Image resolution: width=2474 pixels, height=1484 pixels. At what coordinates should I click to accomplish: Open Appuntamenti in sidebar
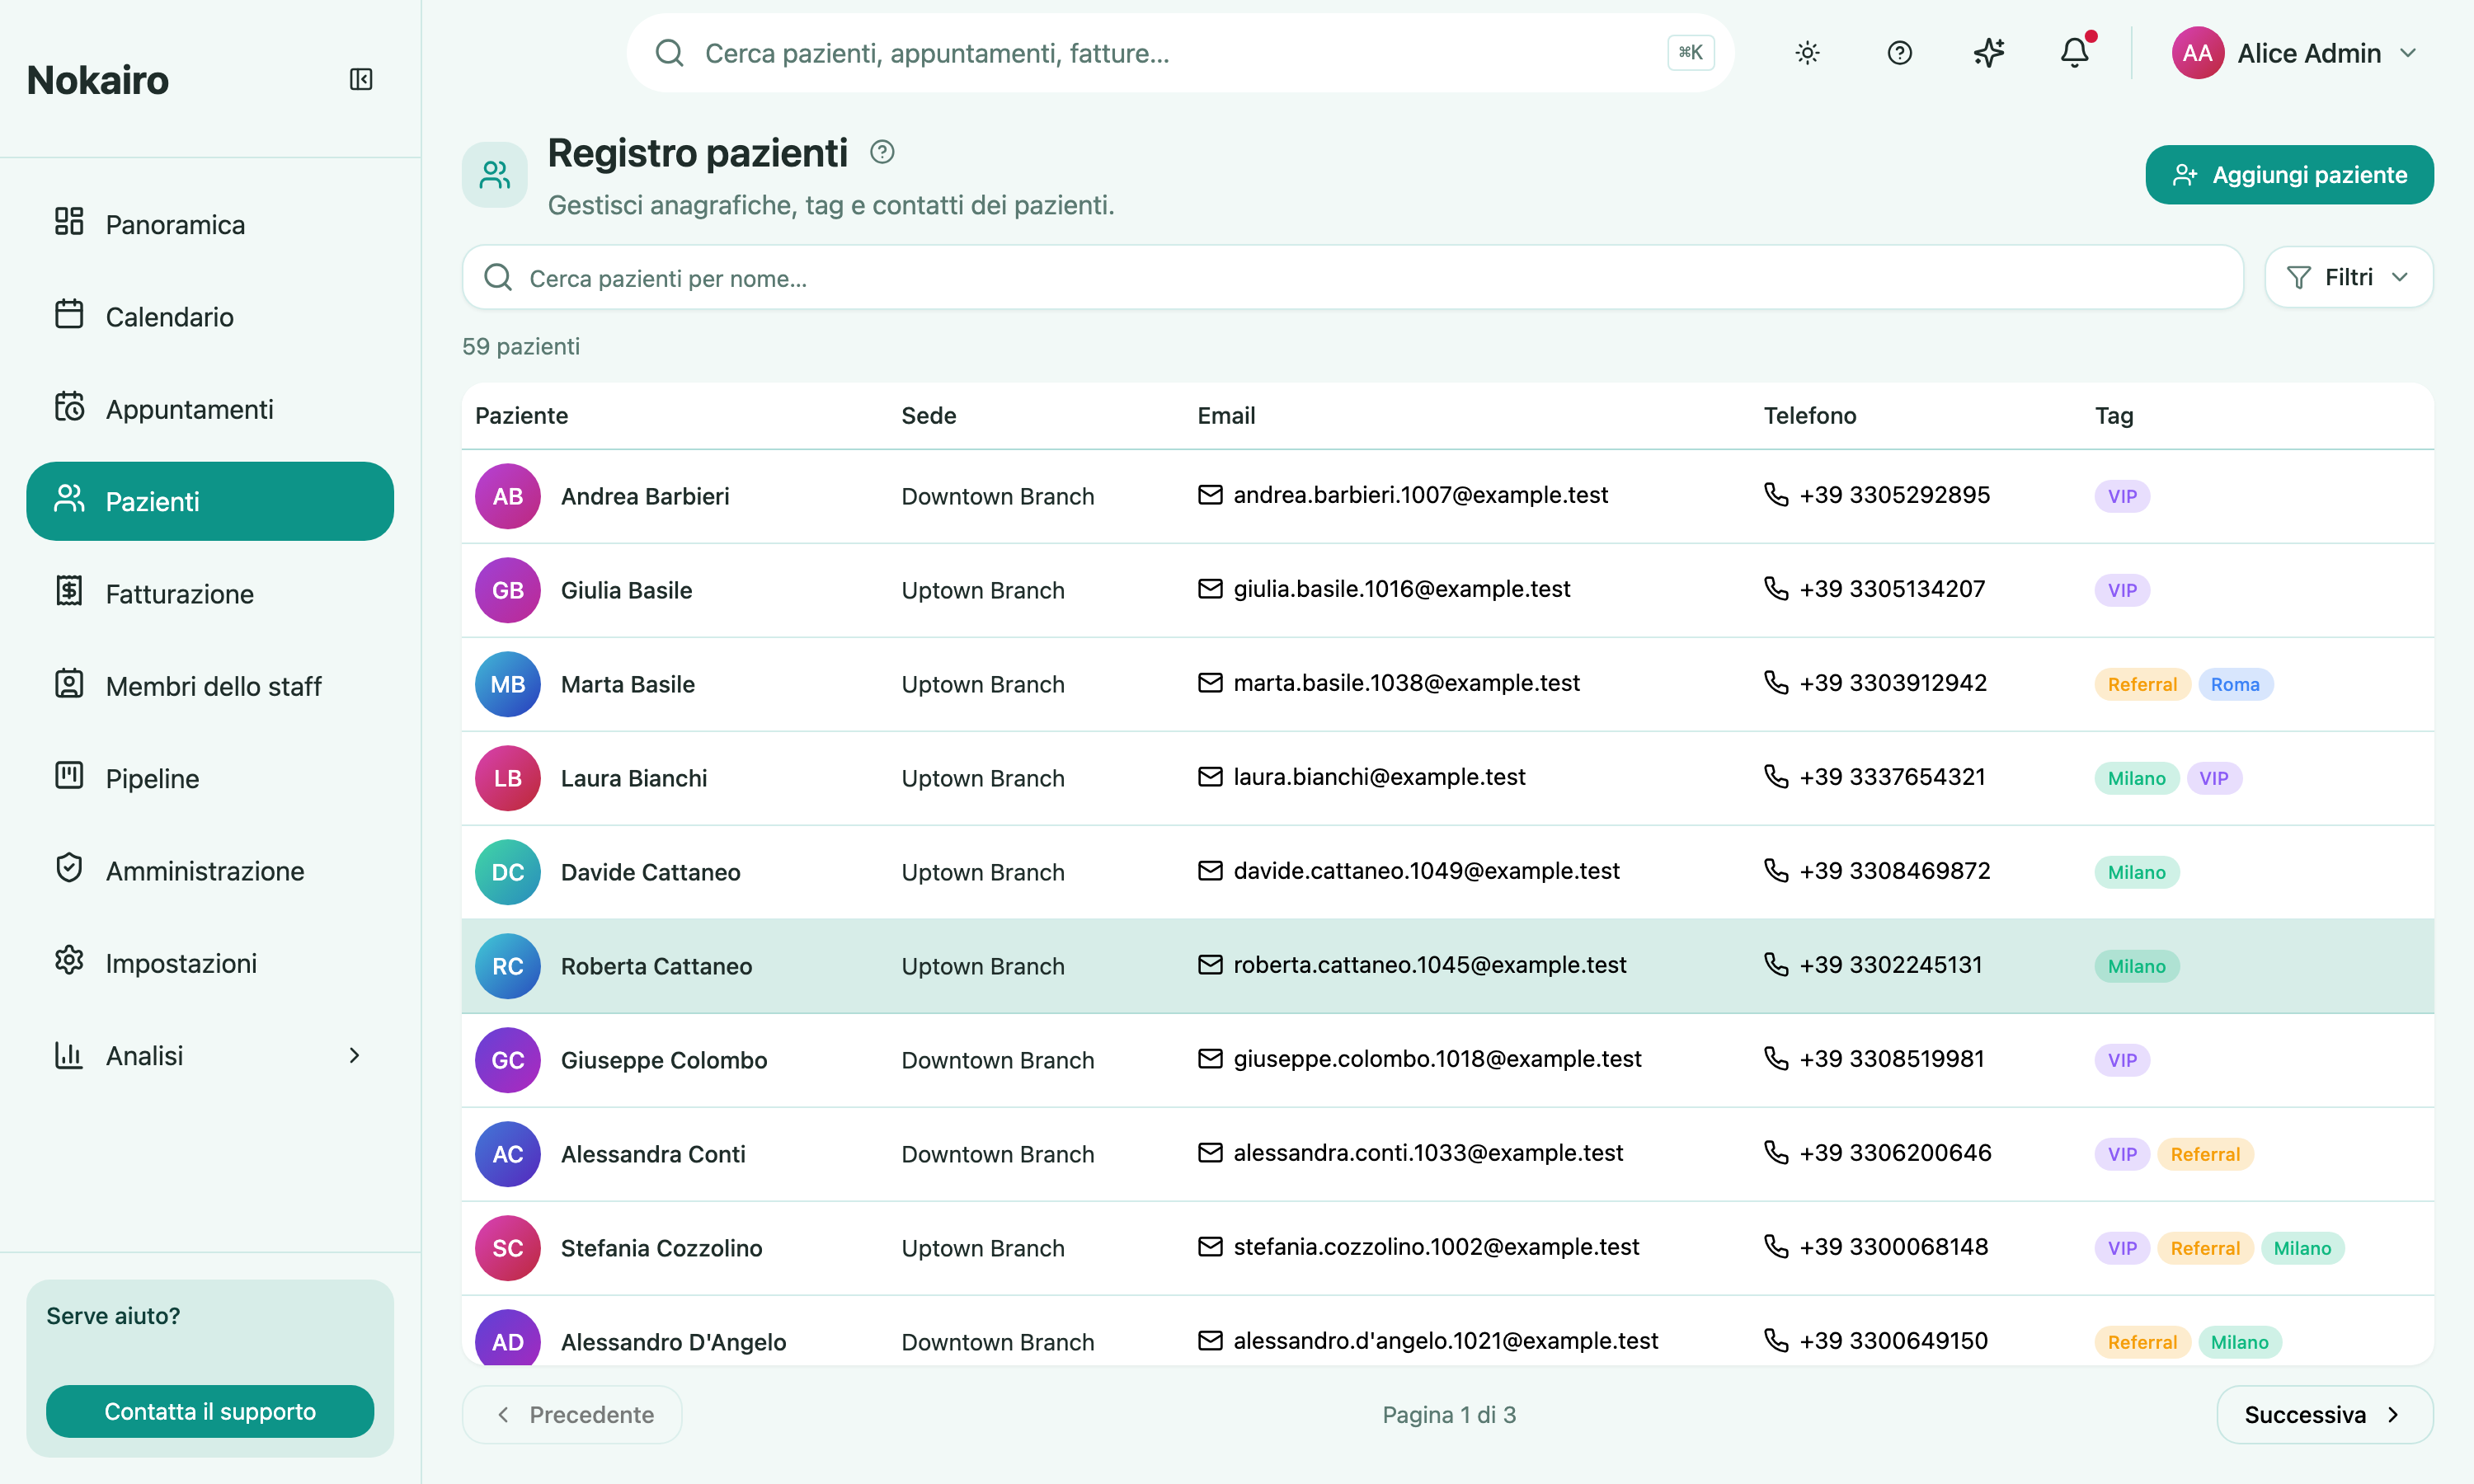[x=210, y=409]
